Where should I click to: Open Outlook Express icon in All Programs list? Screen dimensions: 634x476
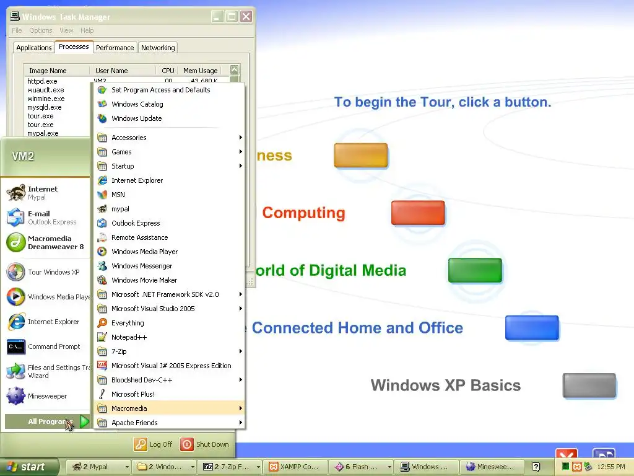102,223
